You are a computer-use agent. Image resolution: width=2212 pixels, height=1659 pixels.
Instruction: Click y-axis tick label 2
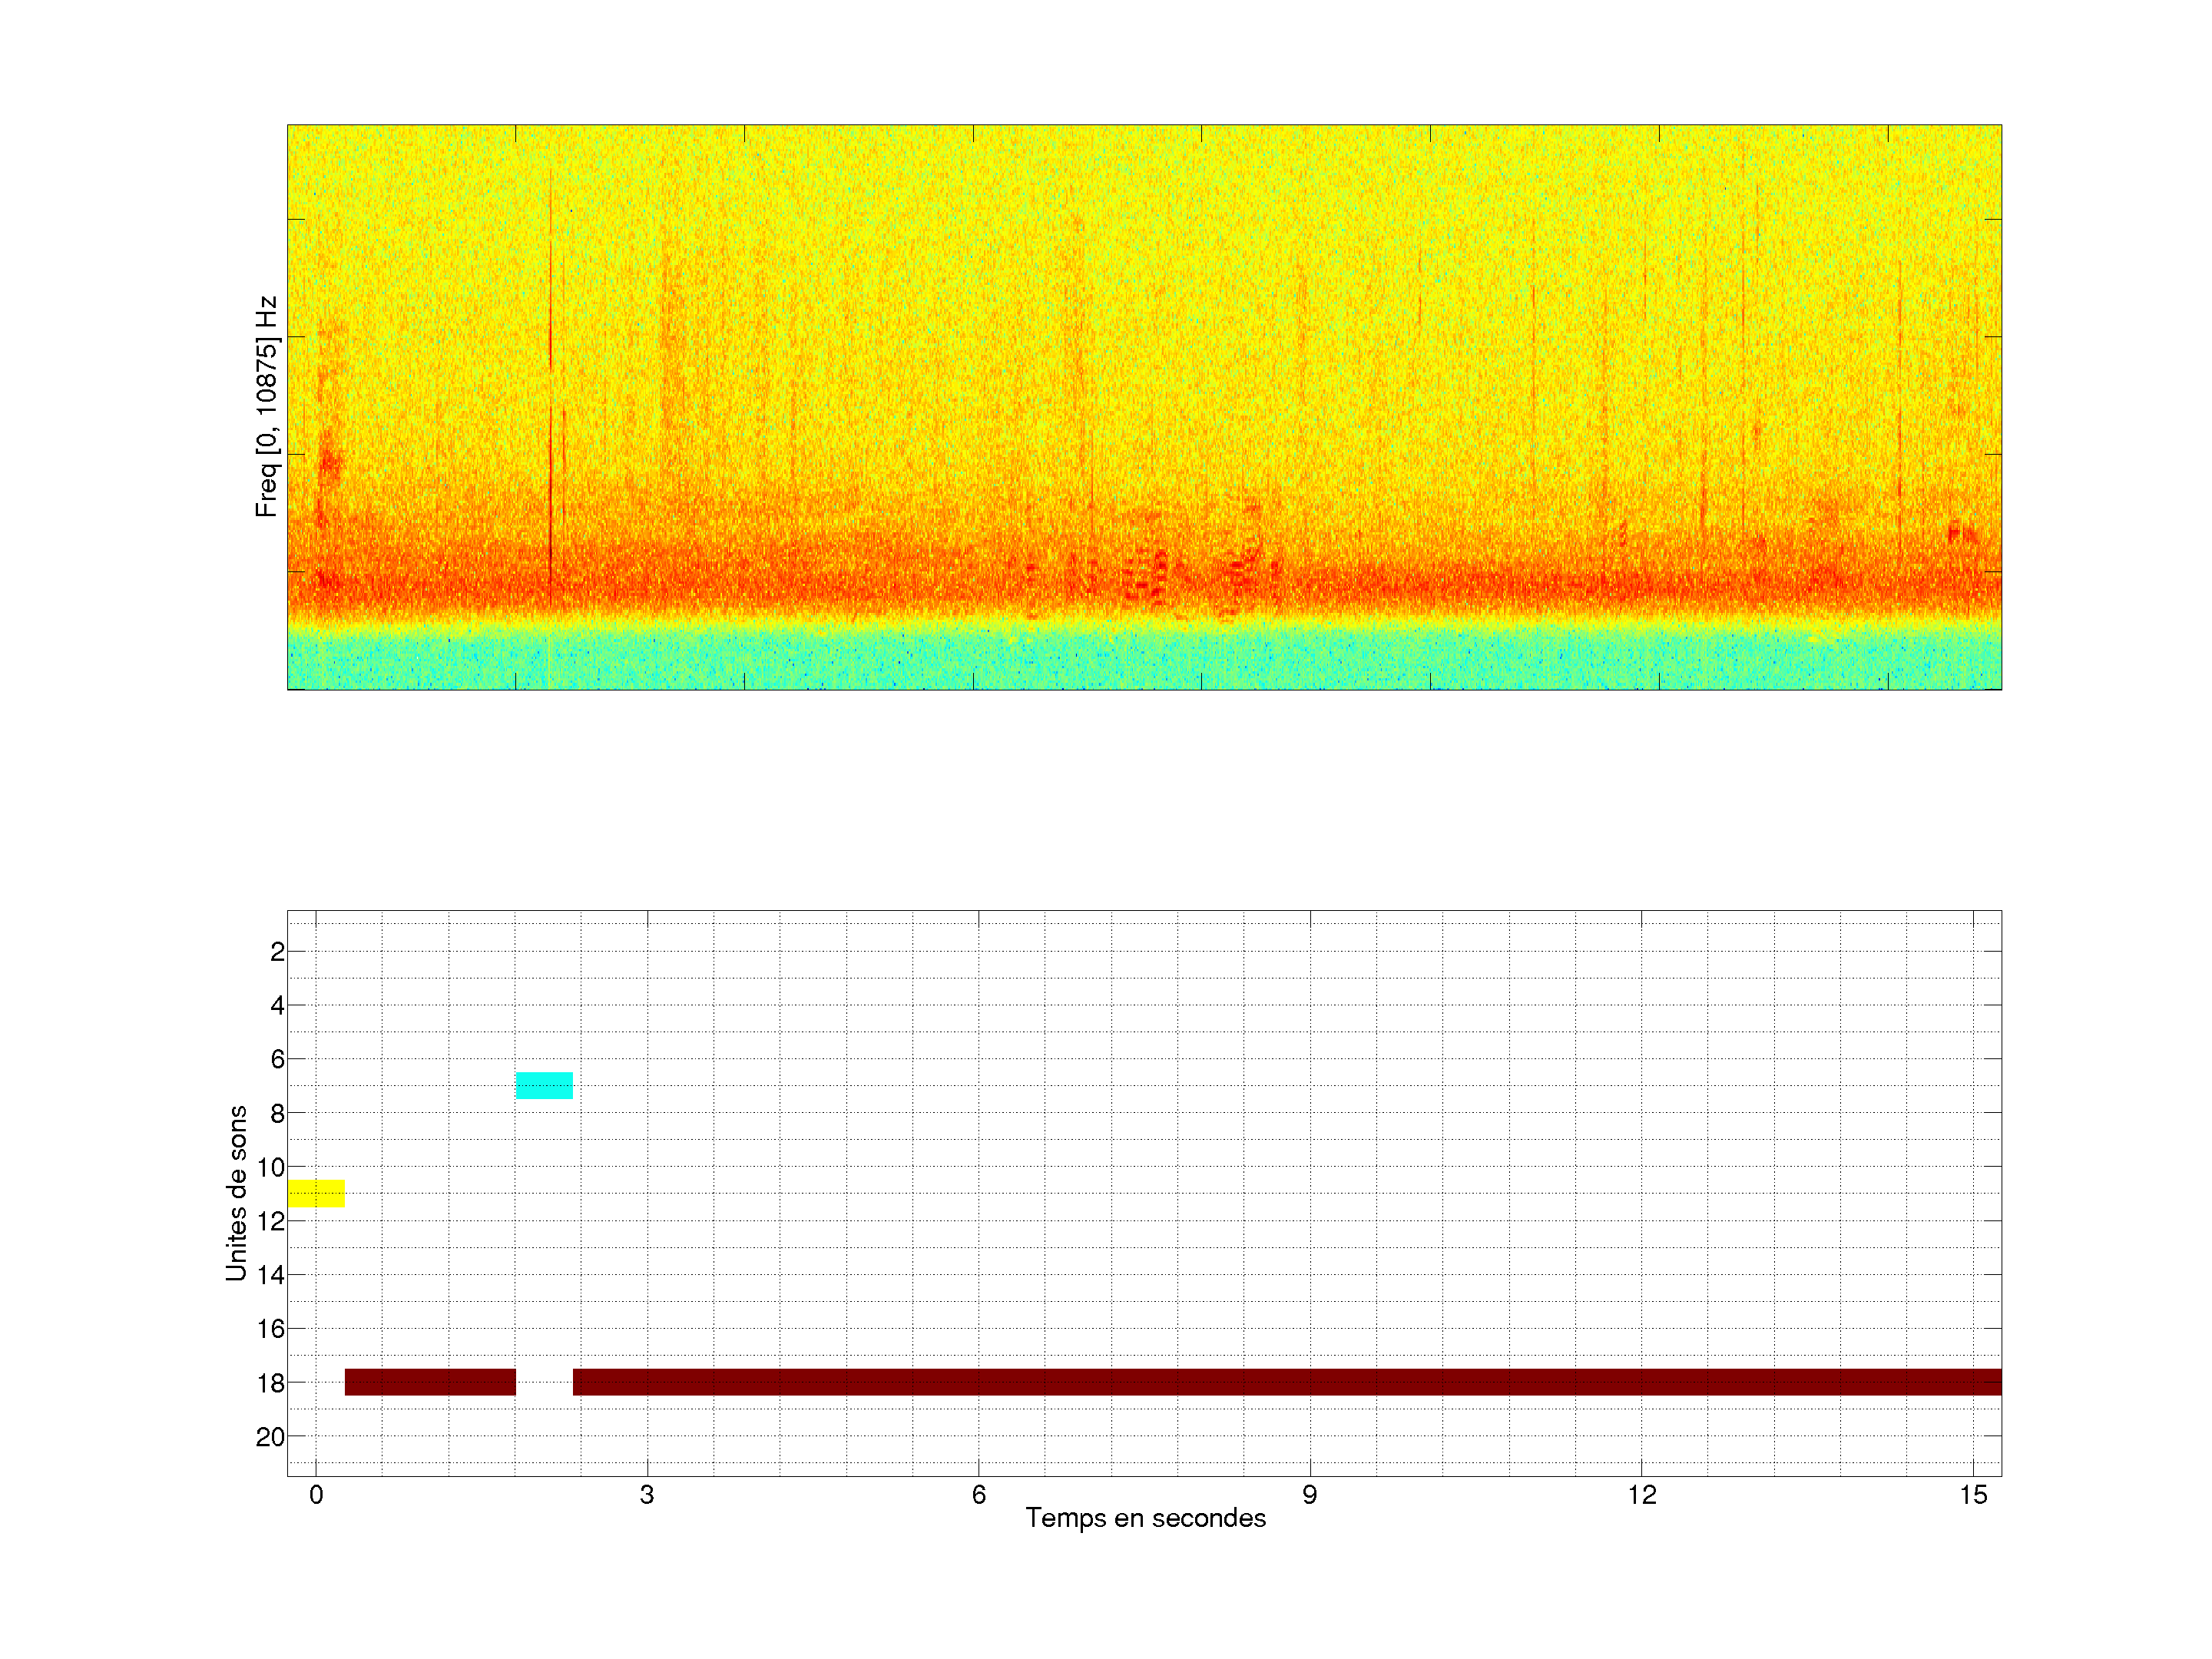277,952
